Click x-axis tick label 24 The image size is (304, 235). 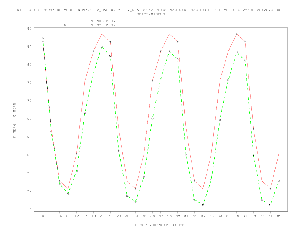click(x=110, y=216)
